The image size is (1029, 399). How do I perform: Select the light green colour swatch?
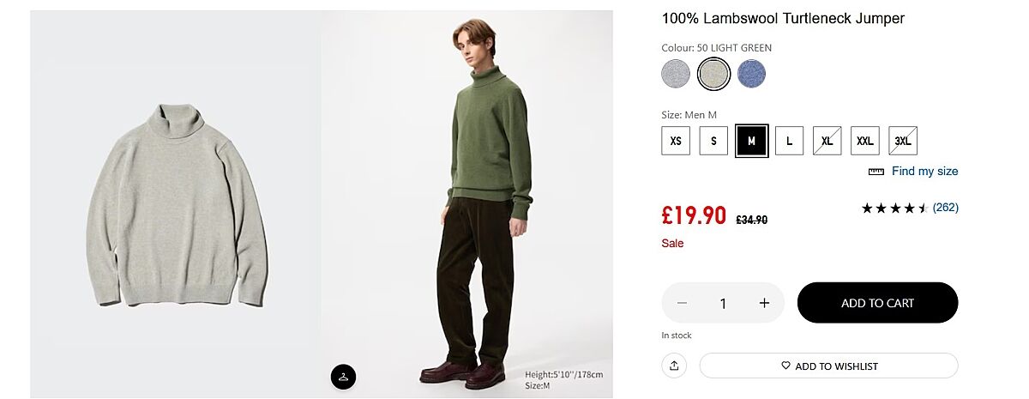(713, 74)
